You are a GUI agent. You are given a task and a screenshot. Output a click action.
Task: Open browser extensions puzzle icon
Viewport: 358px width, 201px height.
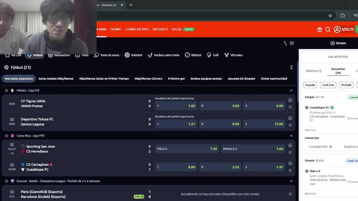click(343, 16)
